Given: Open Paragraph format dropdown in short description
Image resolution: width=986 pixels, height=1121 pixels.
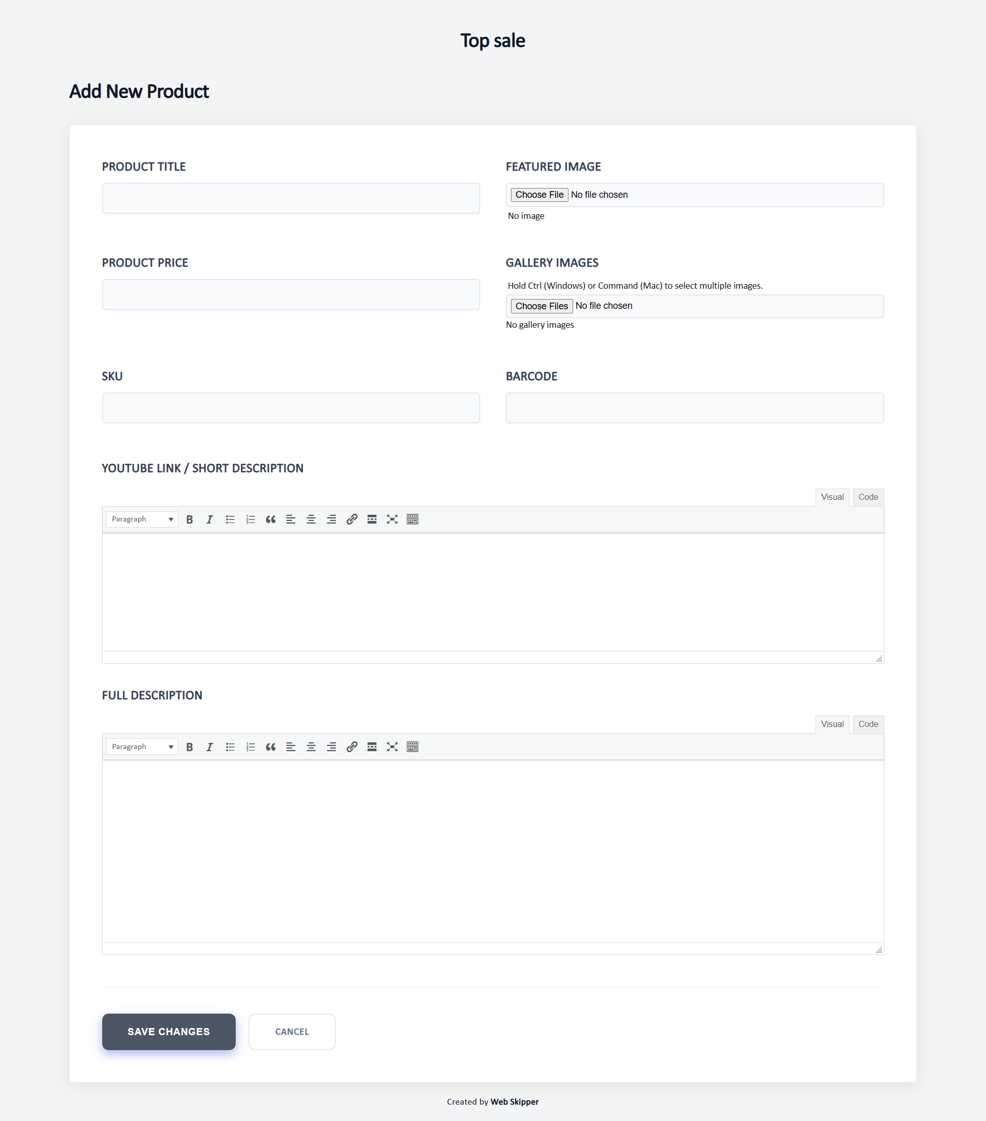Looking at the screenshot, I should 142,519.
